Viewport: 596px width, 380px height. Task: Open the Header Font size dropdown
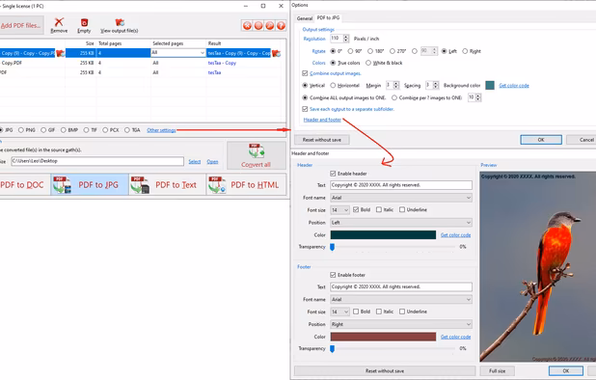(x=339, y=209)
